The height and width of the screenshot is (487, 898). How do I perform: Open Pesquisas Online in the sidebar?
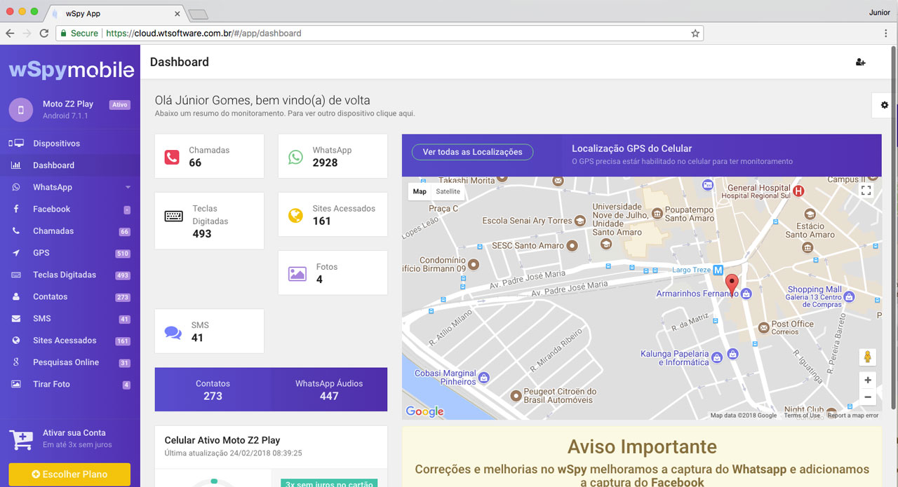70,362
